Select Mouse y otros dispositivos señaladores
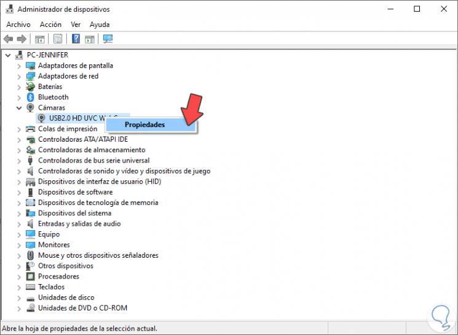The width and height of the screenshot is (458, 335). click(98, 255)
